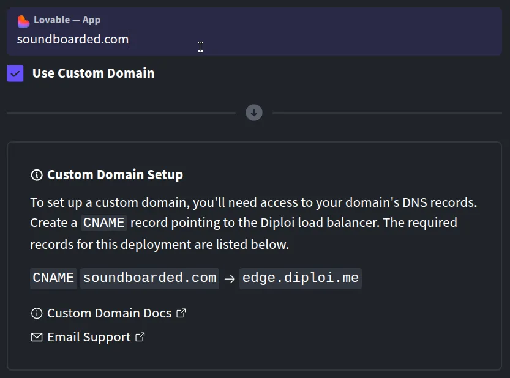Image resolution: width=510 pixels, height=378 pixels.
Task: Click the Custom Domain Setup heading
Action: click(x=114, y=175)
